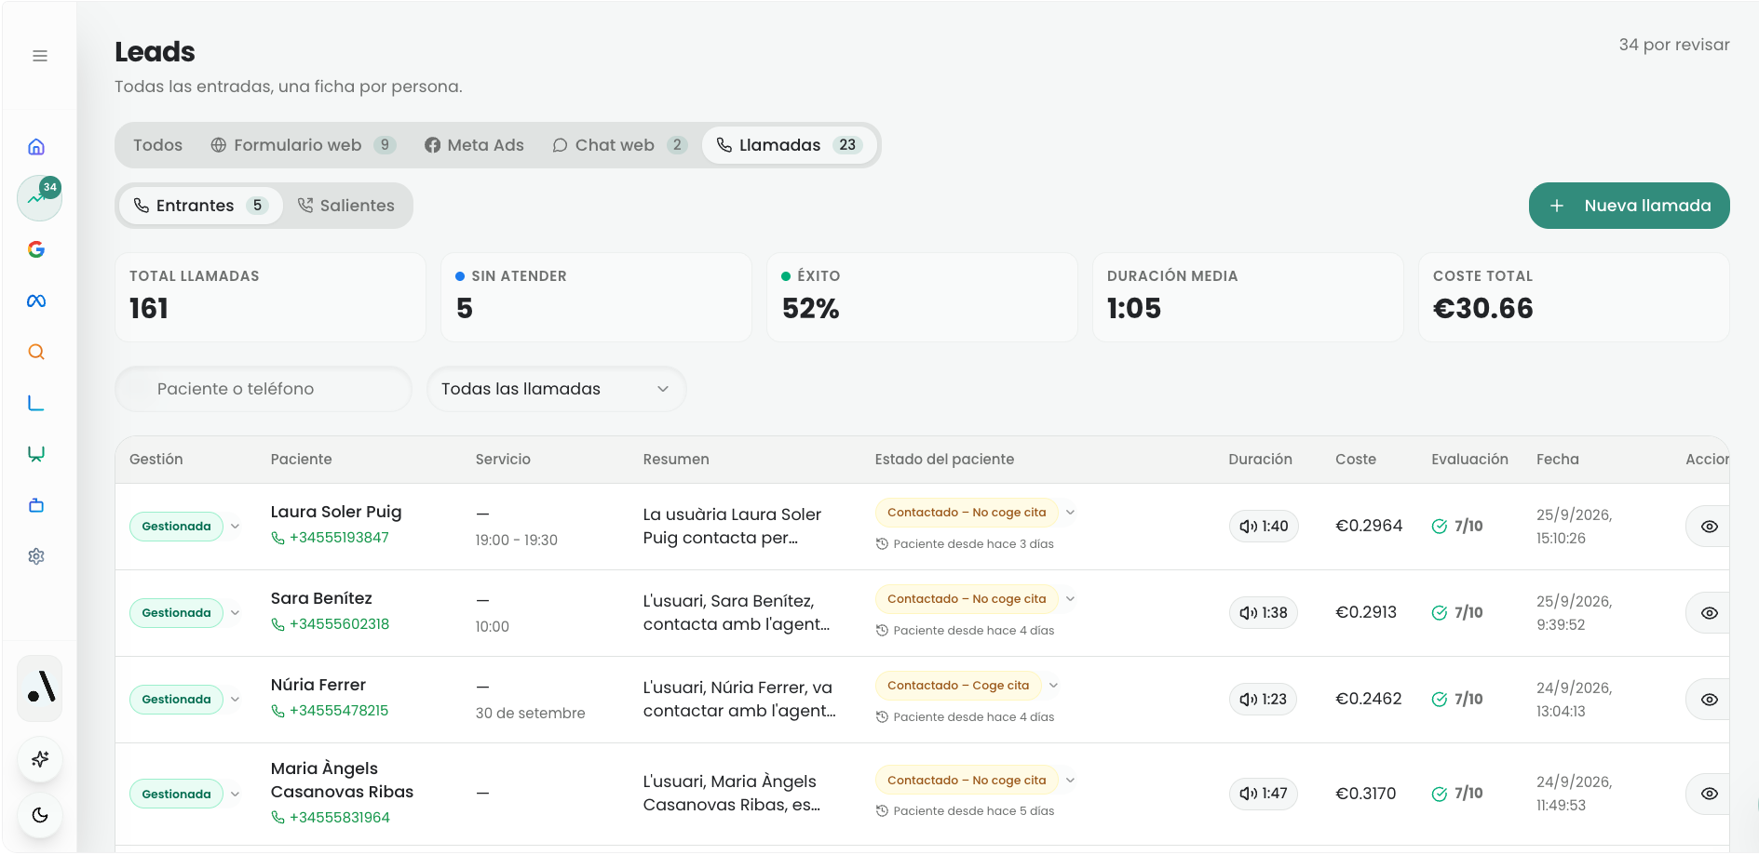Play the 1:40 call recording
Viewport: 1759px width, 855px height.
pyautogui.click(x=1264, y=527)
